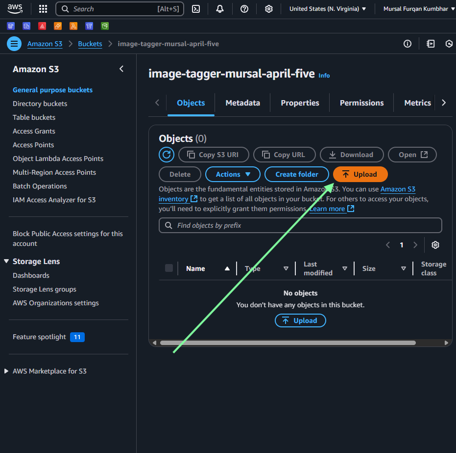Switch to the Metrics tab
456x453 pixels.
click(417, 103)
